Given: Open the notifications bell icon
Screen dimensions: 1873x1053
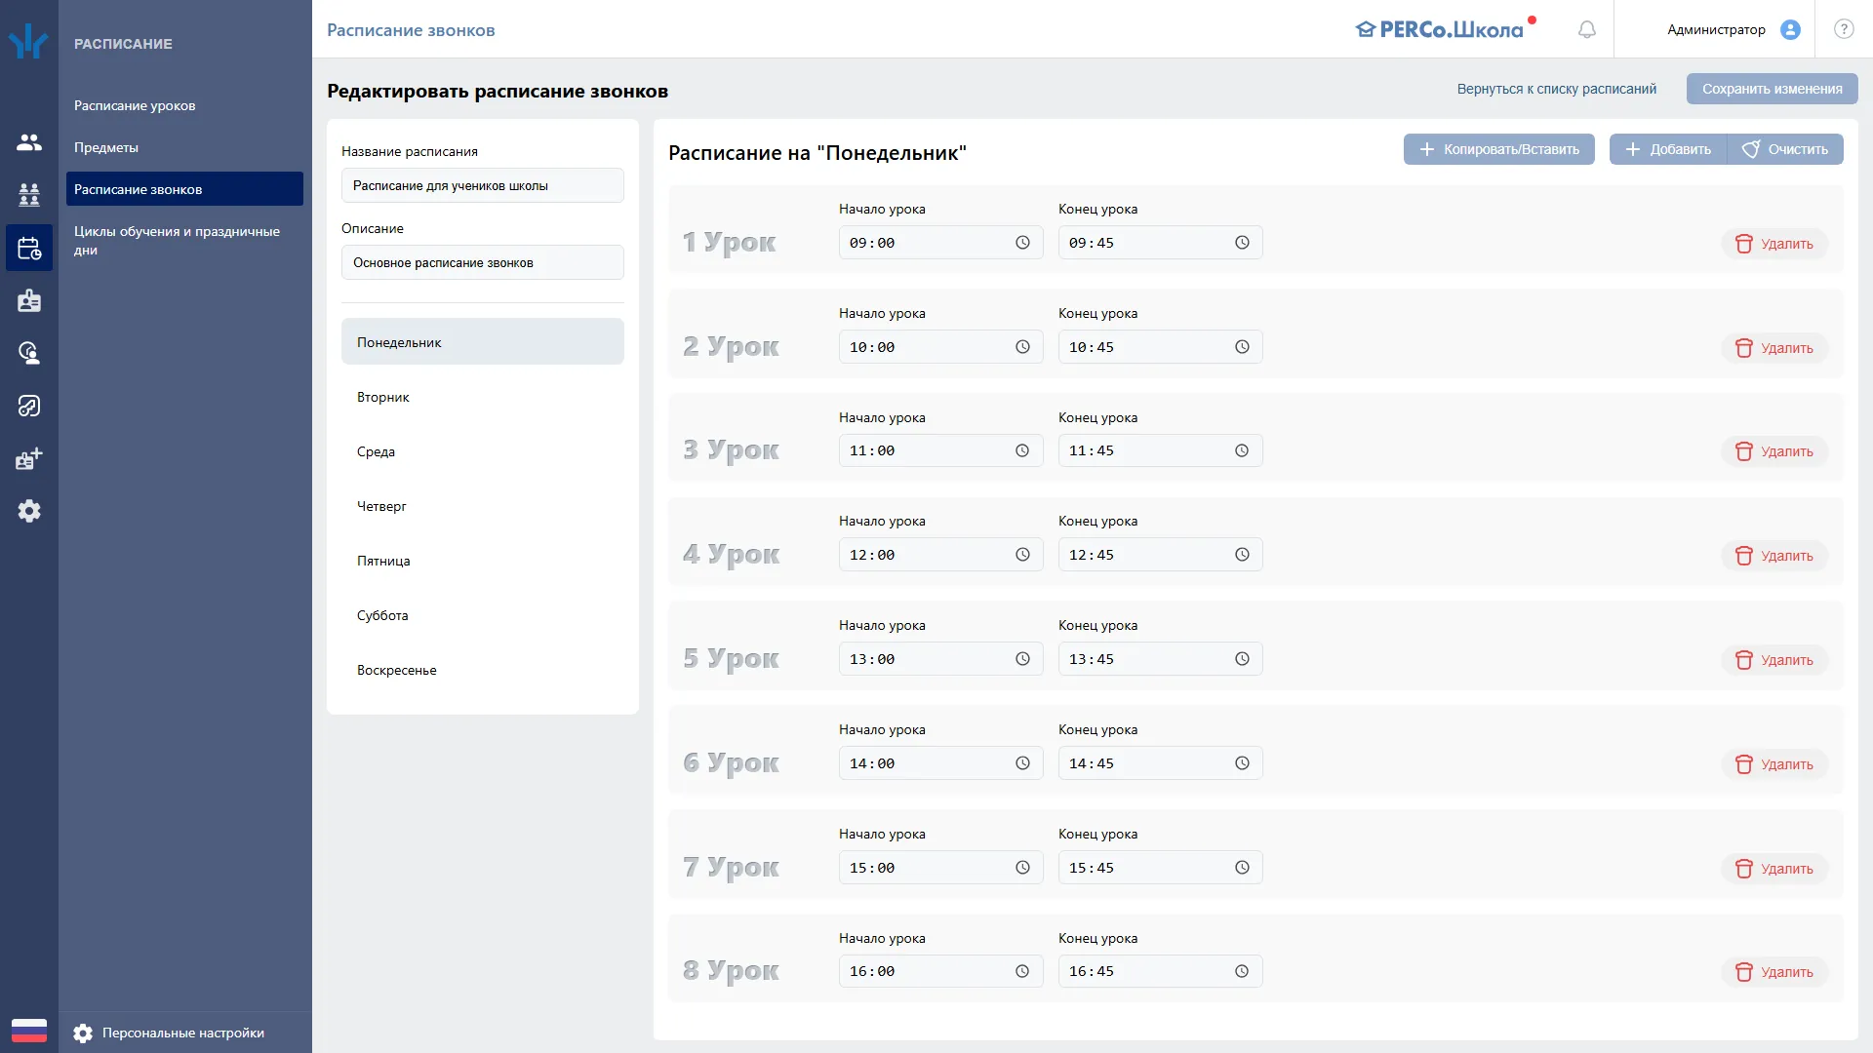Looking at the screenshot, I should (1587, 29).
